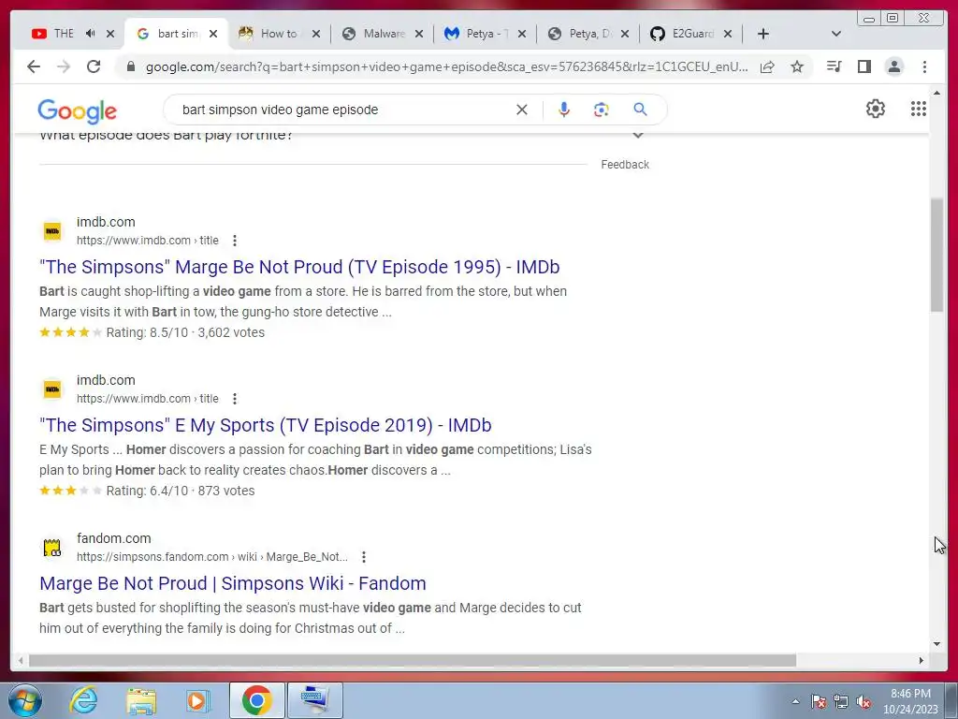Click the scroll-down arrow
This screenshot has width=958, height=719.
936,644
